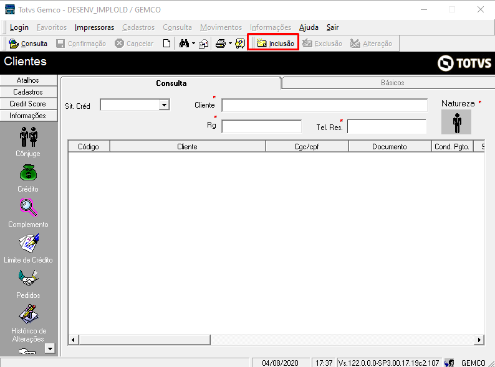Image resolution: width=495 pixels, height=367 pixels.
Task: Open the Login menu
Action: pos(19,27)
